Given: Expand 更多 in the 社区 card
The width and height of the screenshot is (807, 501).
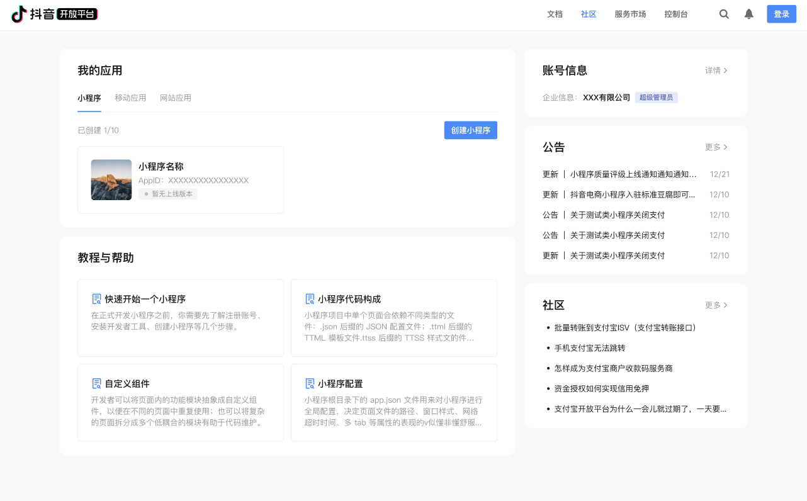Looking at the screenshot, I should click(716, 305).
